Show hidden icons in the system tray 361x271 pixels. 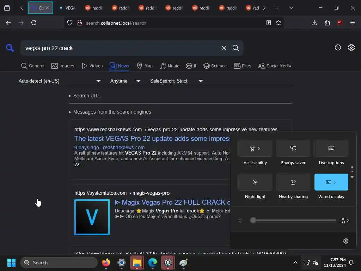[x=295, y=263]
